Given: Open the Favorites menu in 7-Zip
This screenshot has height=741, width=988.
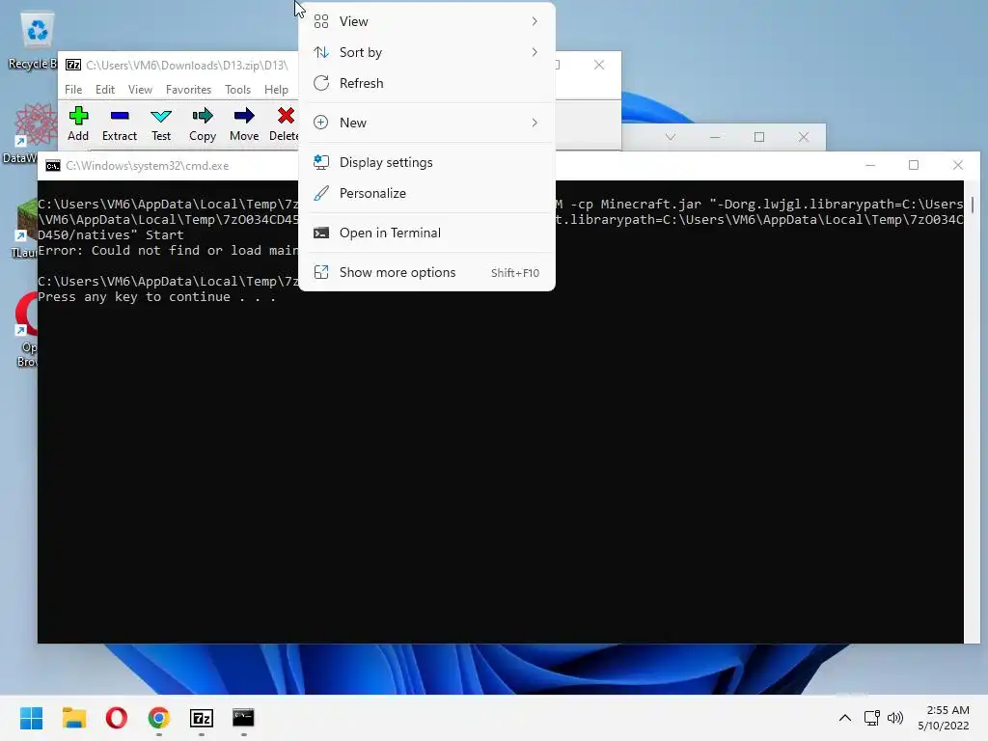Looking at the screenshot, I should coord(188,90).
